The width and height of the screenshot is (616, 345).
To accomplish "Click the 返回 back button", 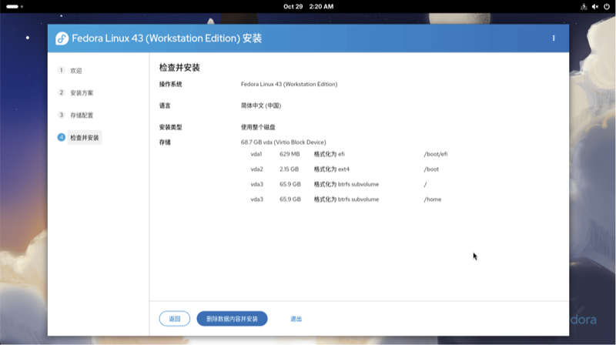I will tap(175, 319).
